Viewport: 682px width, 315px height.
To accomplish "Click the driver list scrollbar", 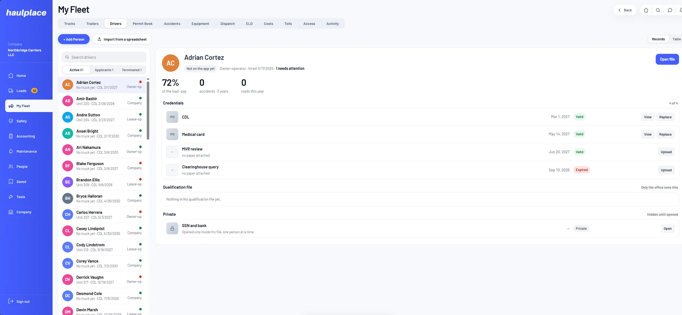I will click(x=148, y=110).
